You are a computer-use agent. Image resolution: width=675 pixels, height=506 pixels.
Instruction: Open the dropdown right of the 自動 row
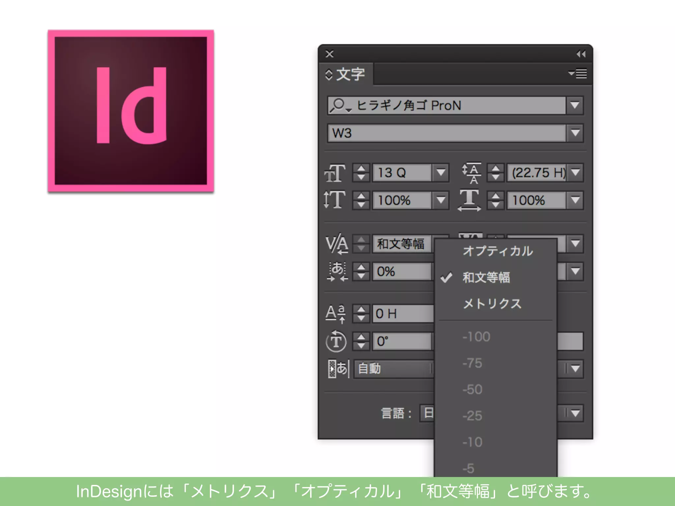(x=575, y=369)
